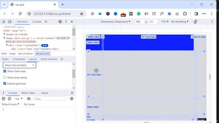Open the Event Listeners tab
Image resolution: width=219 pixels, height=123 pixels.
click(49, 59)
